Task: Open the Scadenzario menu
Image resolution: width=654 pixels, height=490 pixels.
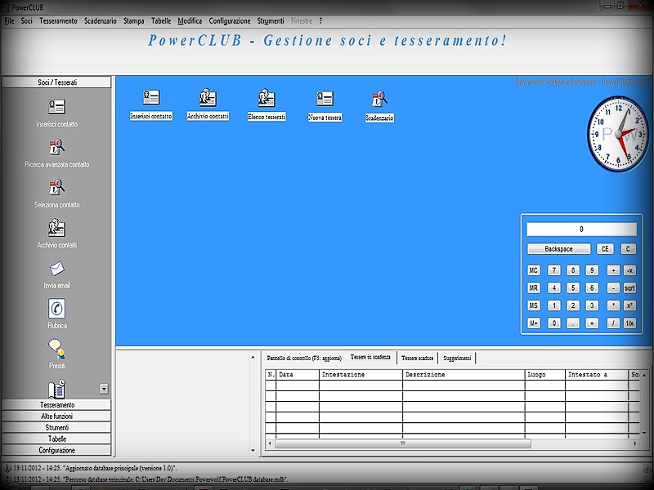Action: point(100,21)
